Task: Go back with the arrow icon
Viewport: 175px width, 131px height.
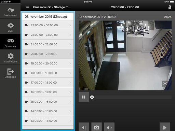Action: coord(27,7)
